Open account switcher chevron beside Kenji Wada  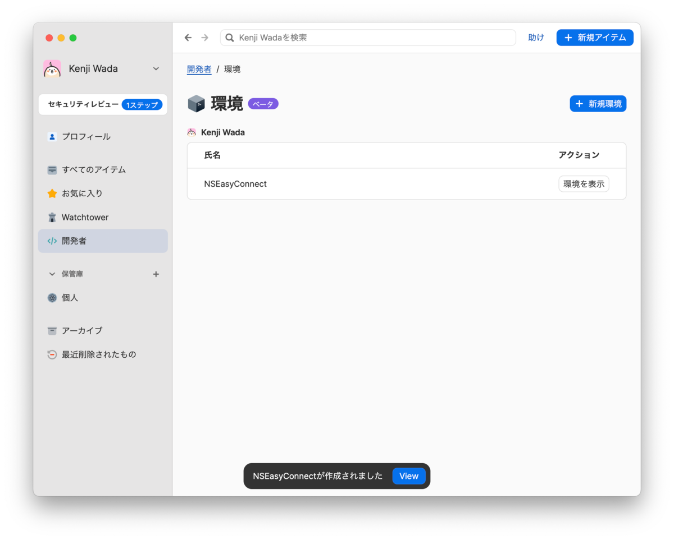(x=156, y=68)
